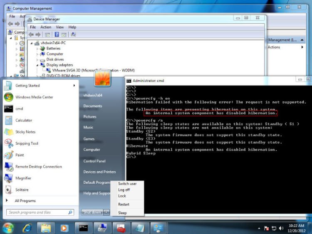The image size is (312, 234).
Task: Select VMware SVGA 3D display adapter
Action: coord(93,70)
